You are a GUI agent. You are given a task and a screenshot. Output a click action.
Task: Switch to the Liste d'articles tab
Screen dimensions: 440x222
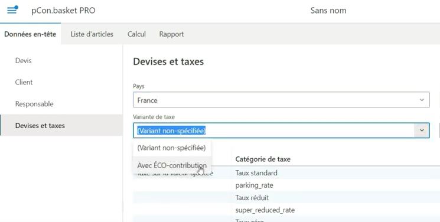92,34
